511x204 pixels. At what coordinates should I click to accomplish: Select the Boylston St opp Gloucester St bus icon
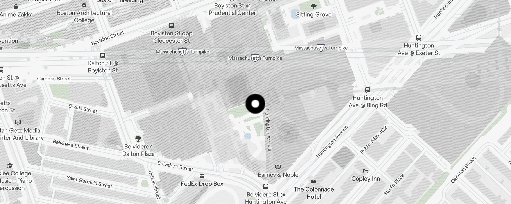(171, 25)
